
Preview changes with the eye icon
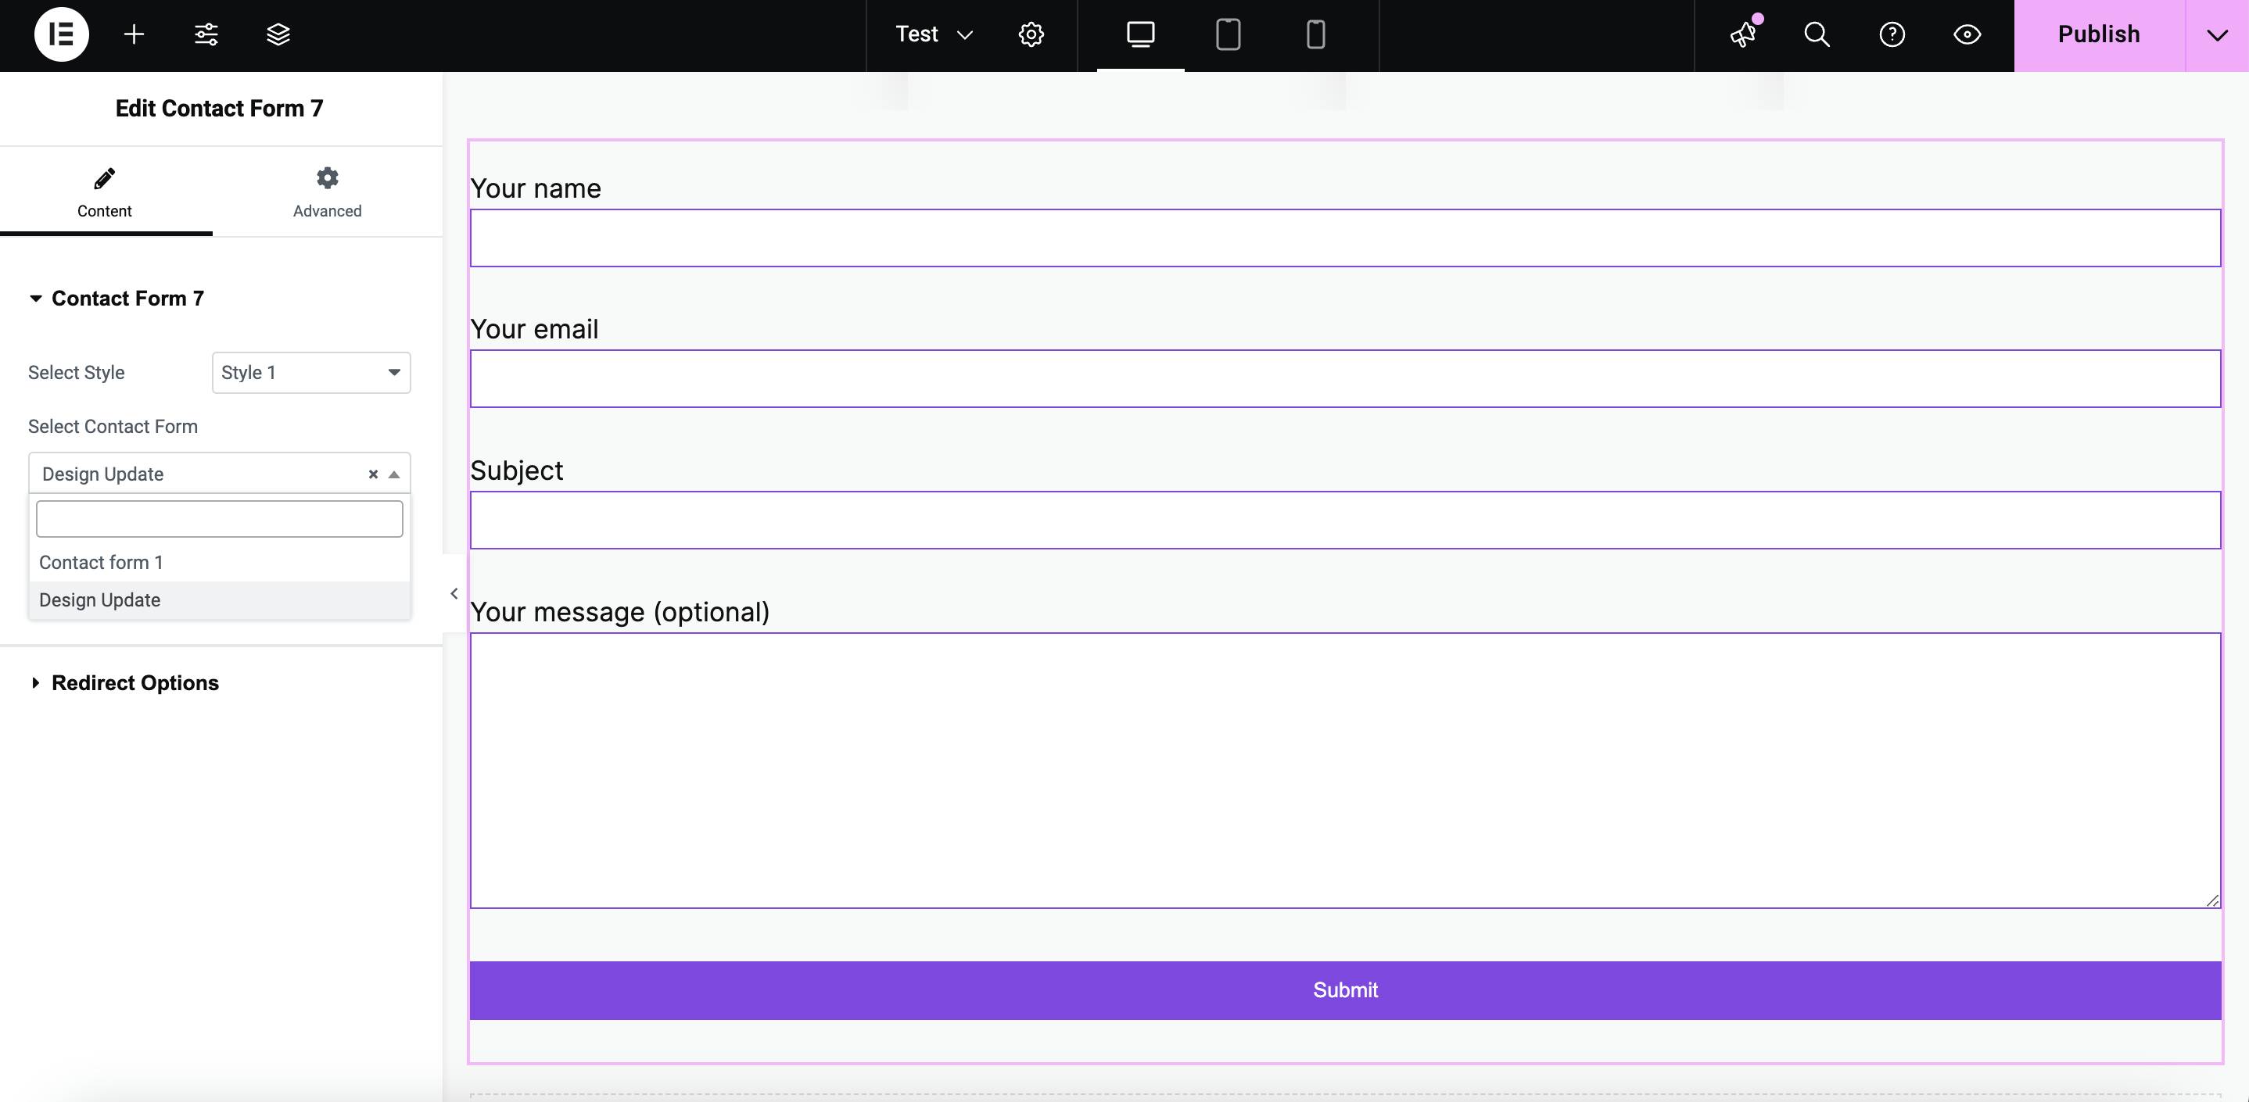tap(1967, 34)
